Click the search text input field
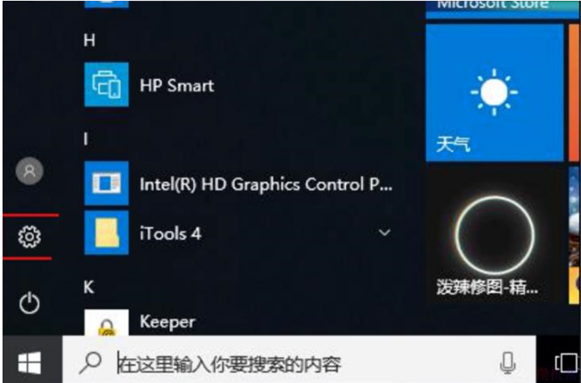 (x=297, y=362)
